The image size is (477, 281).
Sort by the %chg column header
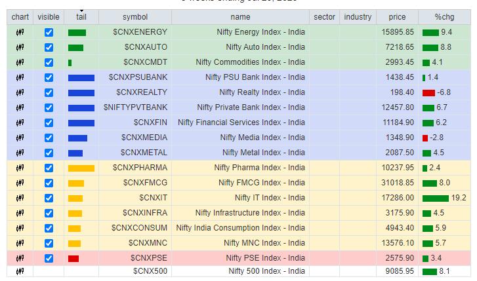440,17
